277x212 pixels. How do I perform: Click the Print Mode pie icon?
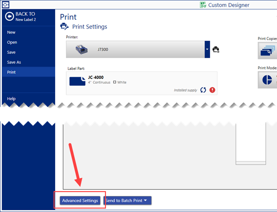pos(267,80)
